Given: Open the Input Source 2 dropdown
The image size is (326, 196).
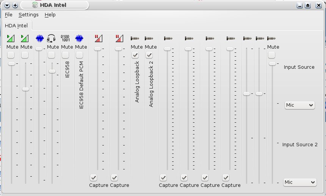Looking at the screenshot, I should pyautogui.click(x=300, y=182).
